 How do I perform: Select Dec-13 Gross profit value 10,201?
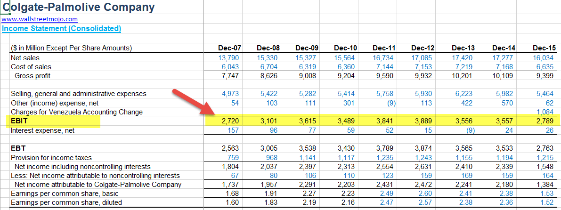coord(462,75)
